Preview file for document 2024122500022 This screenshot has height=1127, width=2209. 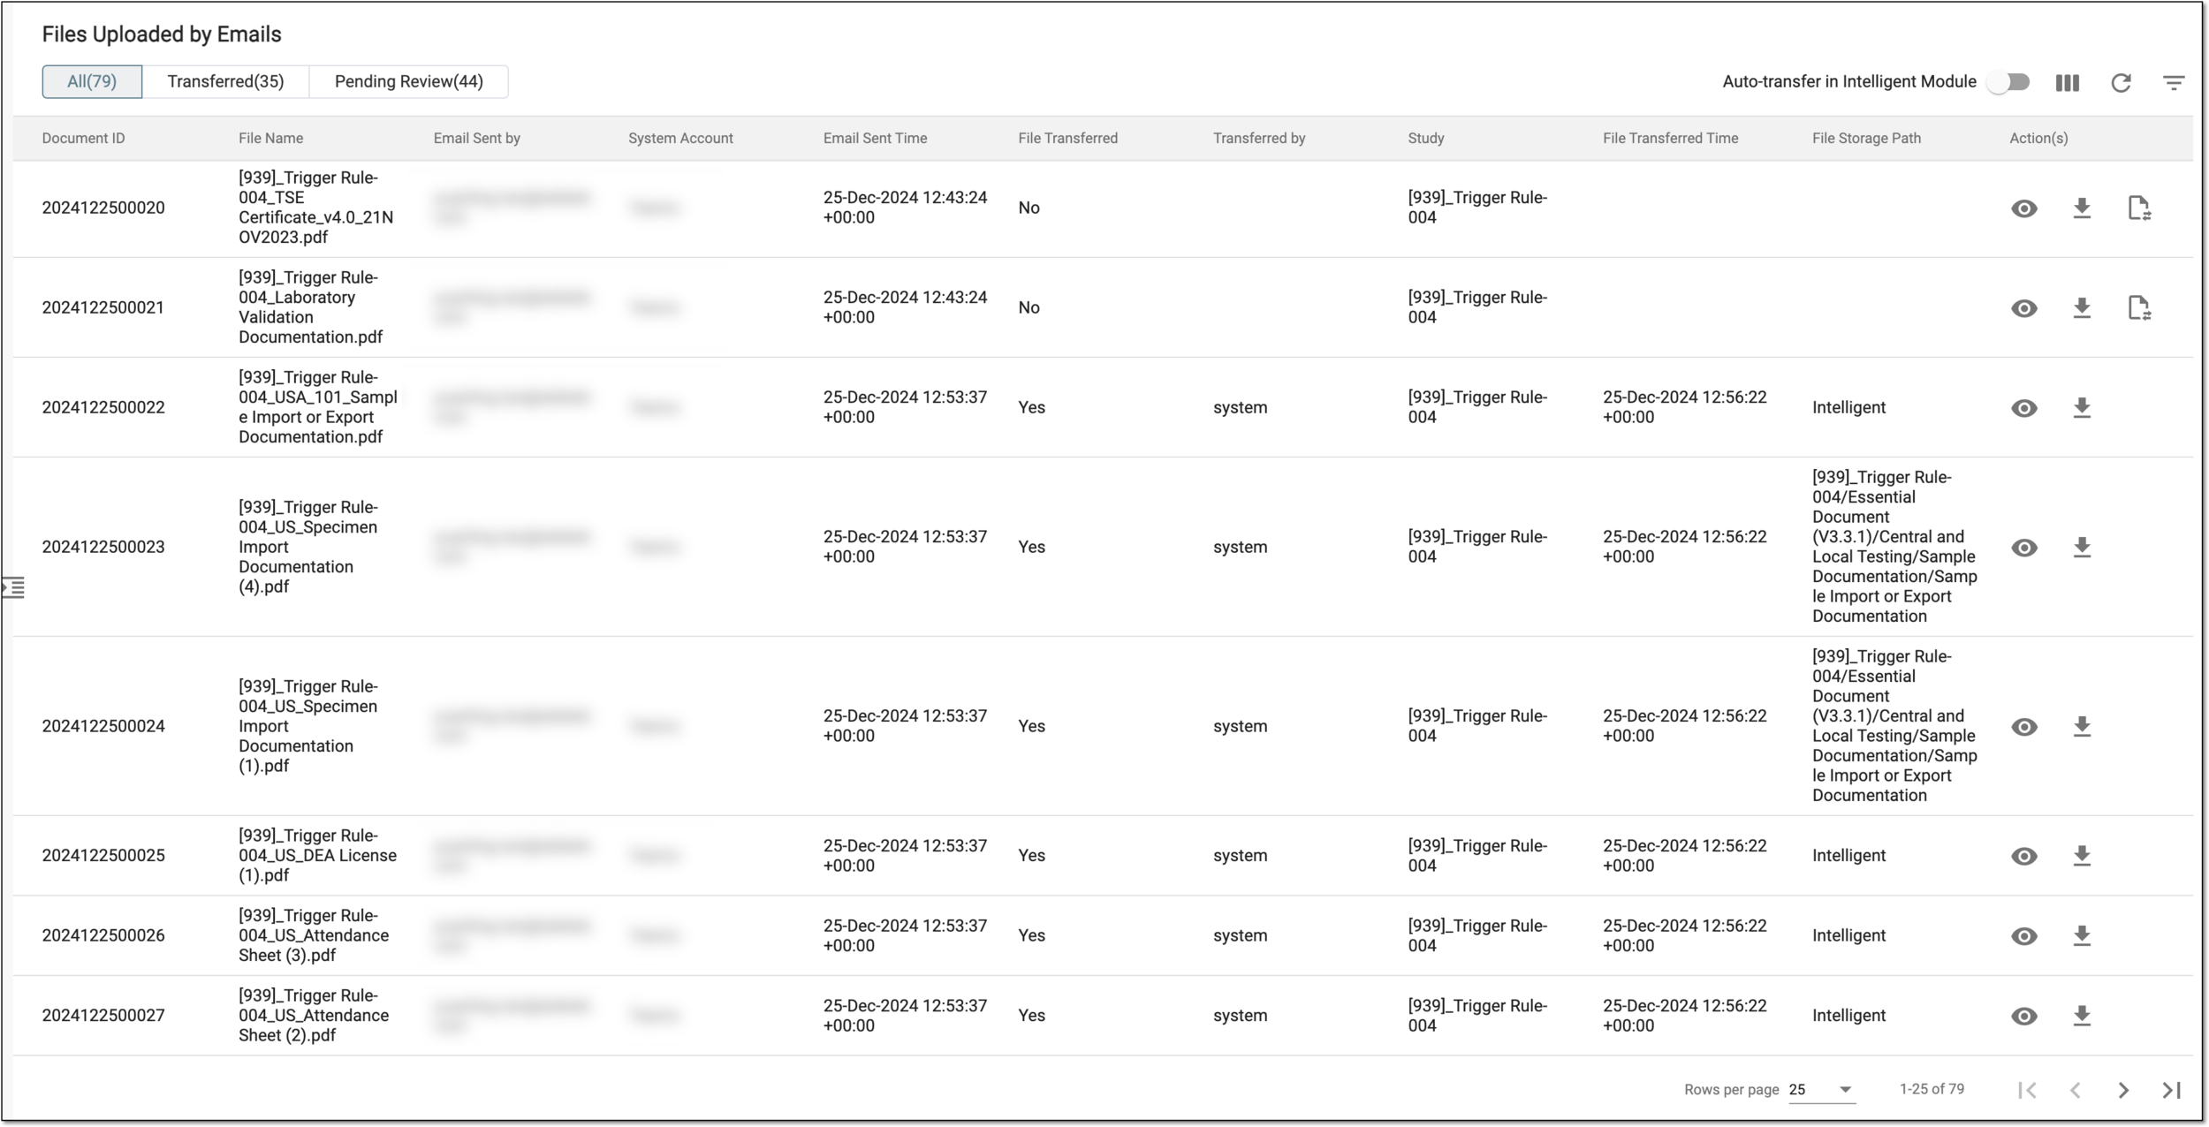(x=2023, y=408)
